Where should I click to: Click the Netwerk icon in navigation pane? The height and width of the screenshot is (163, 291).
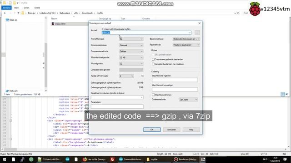[x=7, y=91]
